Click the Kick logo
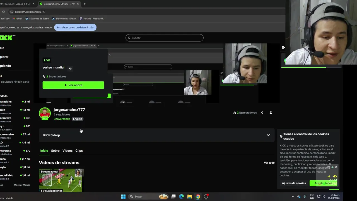Screen dimensions: 357x201 (8, 38)
